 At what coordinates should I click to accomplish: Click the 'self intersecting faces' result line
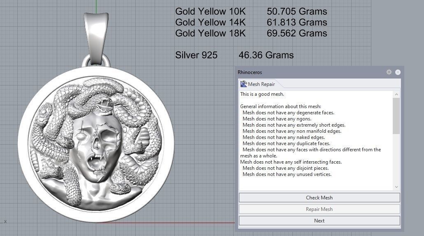point(291,162)
